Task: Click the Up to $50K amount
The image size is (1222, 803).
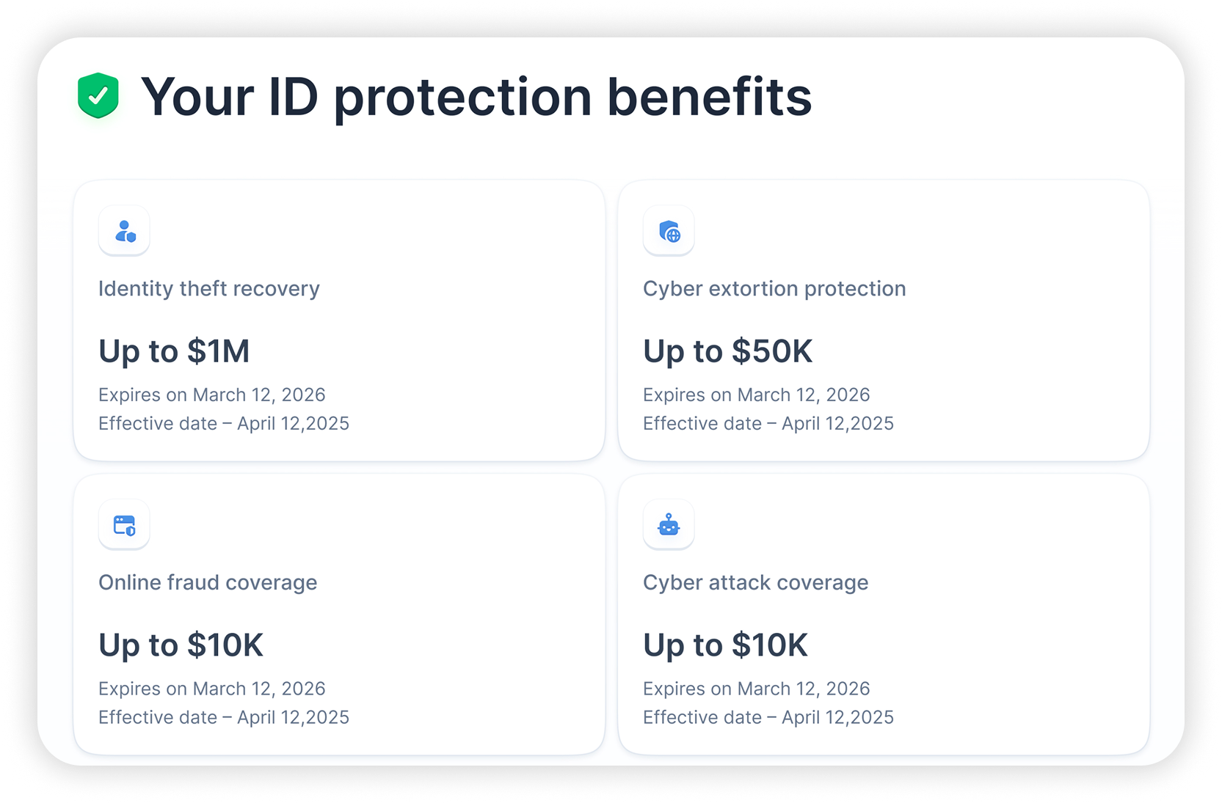Action: (x=727, y=351)
